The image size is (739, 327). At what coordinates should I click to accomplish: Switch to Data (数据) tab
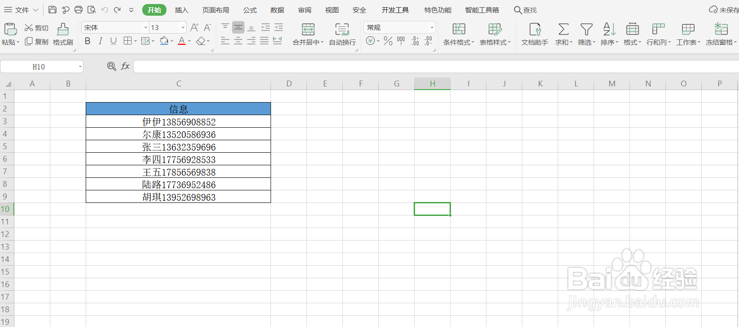(x=277, y=10)
